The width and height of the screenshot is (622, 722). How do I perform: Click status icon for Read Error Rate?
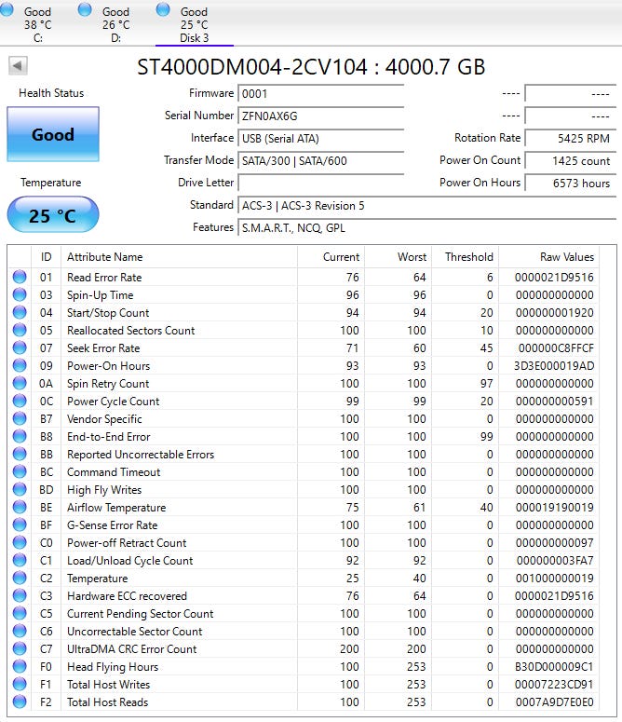pyautogui.click(x=20, y=277)
